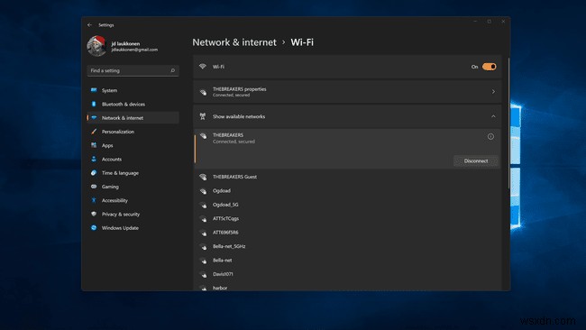The image size is (586, 330).
Task: Select the Davis1071 network
Action: tap(347, 274)
